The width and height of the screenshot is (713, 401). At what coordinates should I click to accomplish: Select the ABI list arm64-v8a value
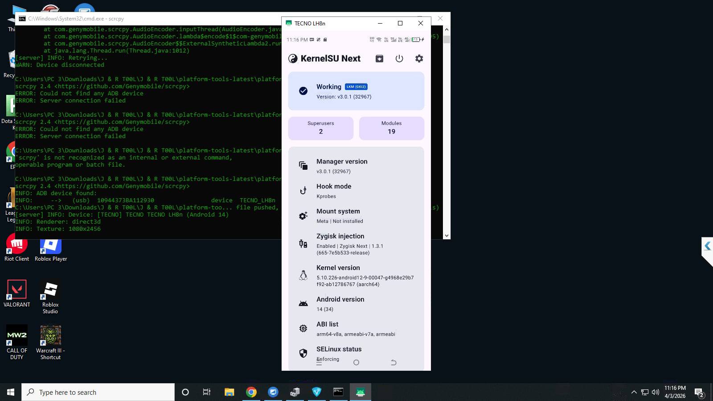(x=356, y=334)
